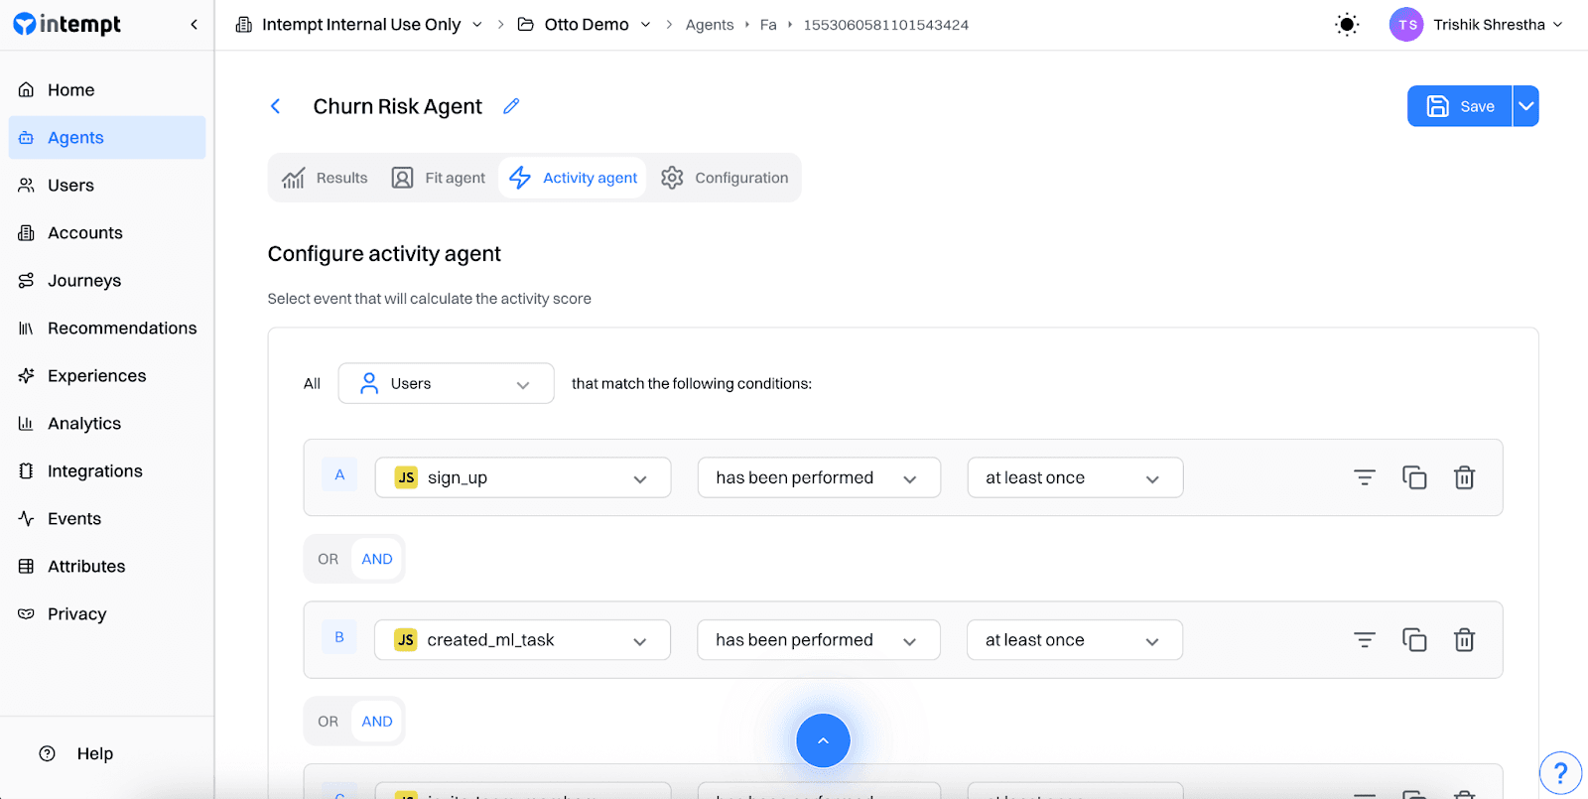
Task: Click the JS badge beside sign_up
Action: 406,477
